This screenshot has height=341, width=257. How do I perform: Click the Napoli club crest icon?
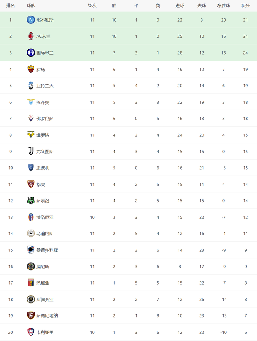(31, 20)
